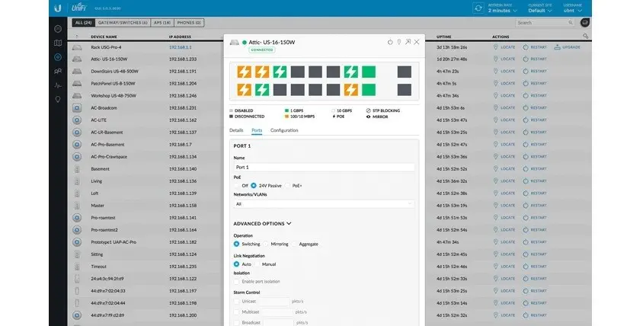Pop out the Attic device panel

click(408, 42)
